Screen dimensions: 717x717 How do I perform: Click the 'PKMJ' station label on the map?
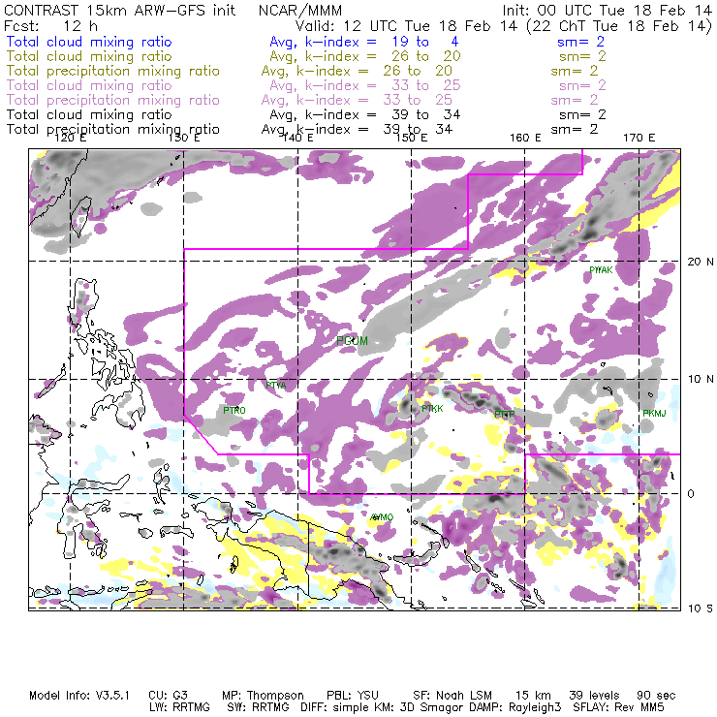pyautogui.click(x=654, y=414)
